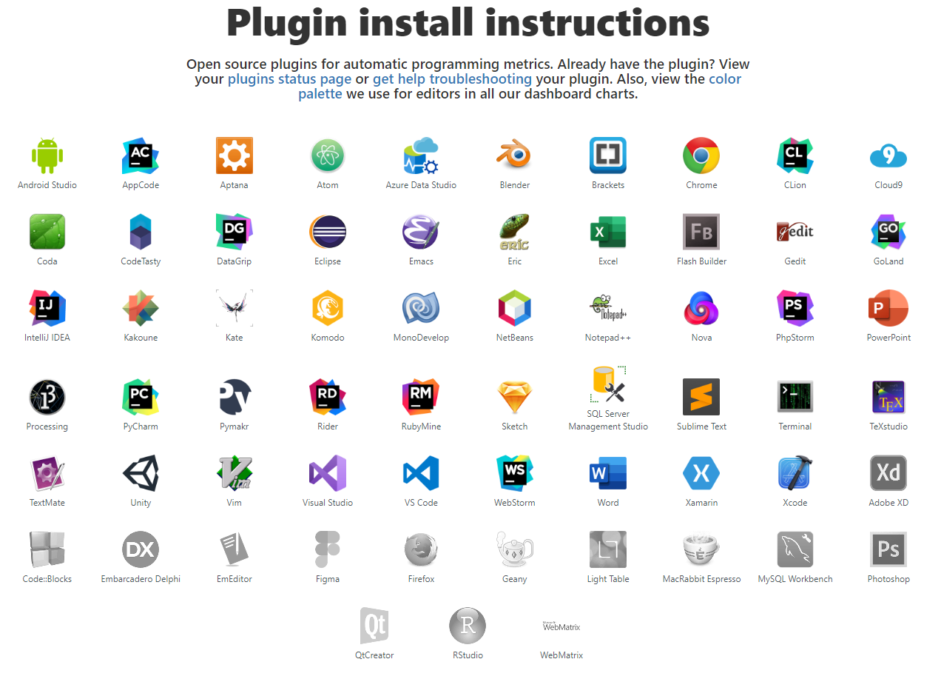This screenshot has width=941, height=679.
Task: Select the Gedit icon
Action: [795, 232]
